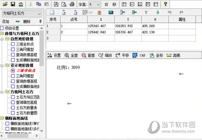Check 土石方场区范围 item

click(13, 97)
